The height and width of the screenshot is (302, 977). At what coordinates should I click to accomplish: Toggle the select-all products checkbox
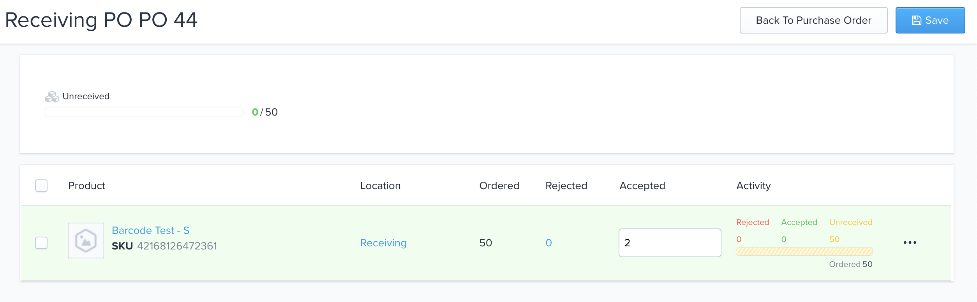click(41, 186)
